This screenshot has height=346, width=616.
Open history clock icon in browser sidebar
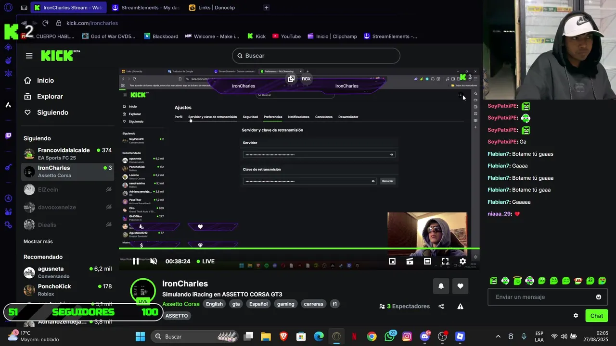click(8, 198)
